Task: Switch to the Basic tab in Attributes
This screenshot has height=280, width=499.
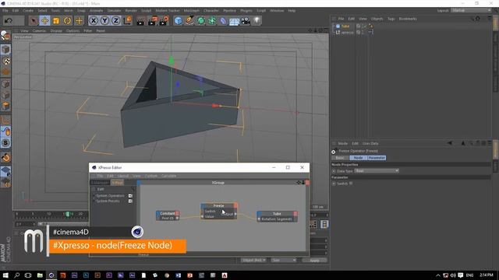Action: point(340,158)
